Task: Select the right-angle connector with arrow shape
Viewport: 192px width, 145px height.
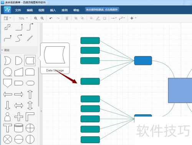Action: pos(19,27)
